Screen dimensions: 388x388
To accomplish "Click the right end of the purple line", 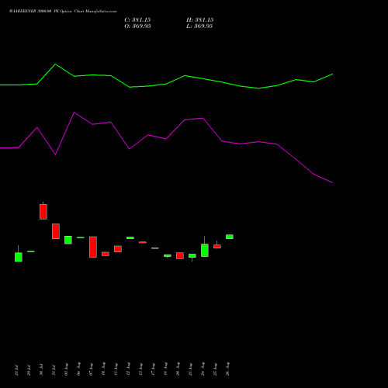I will pyautogui.click(x=332, y=182).
